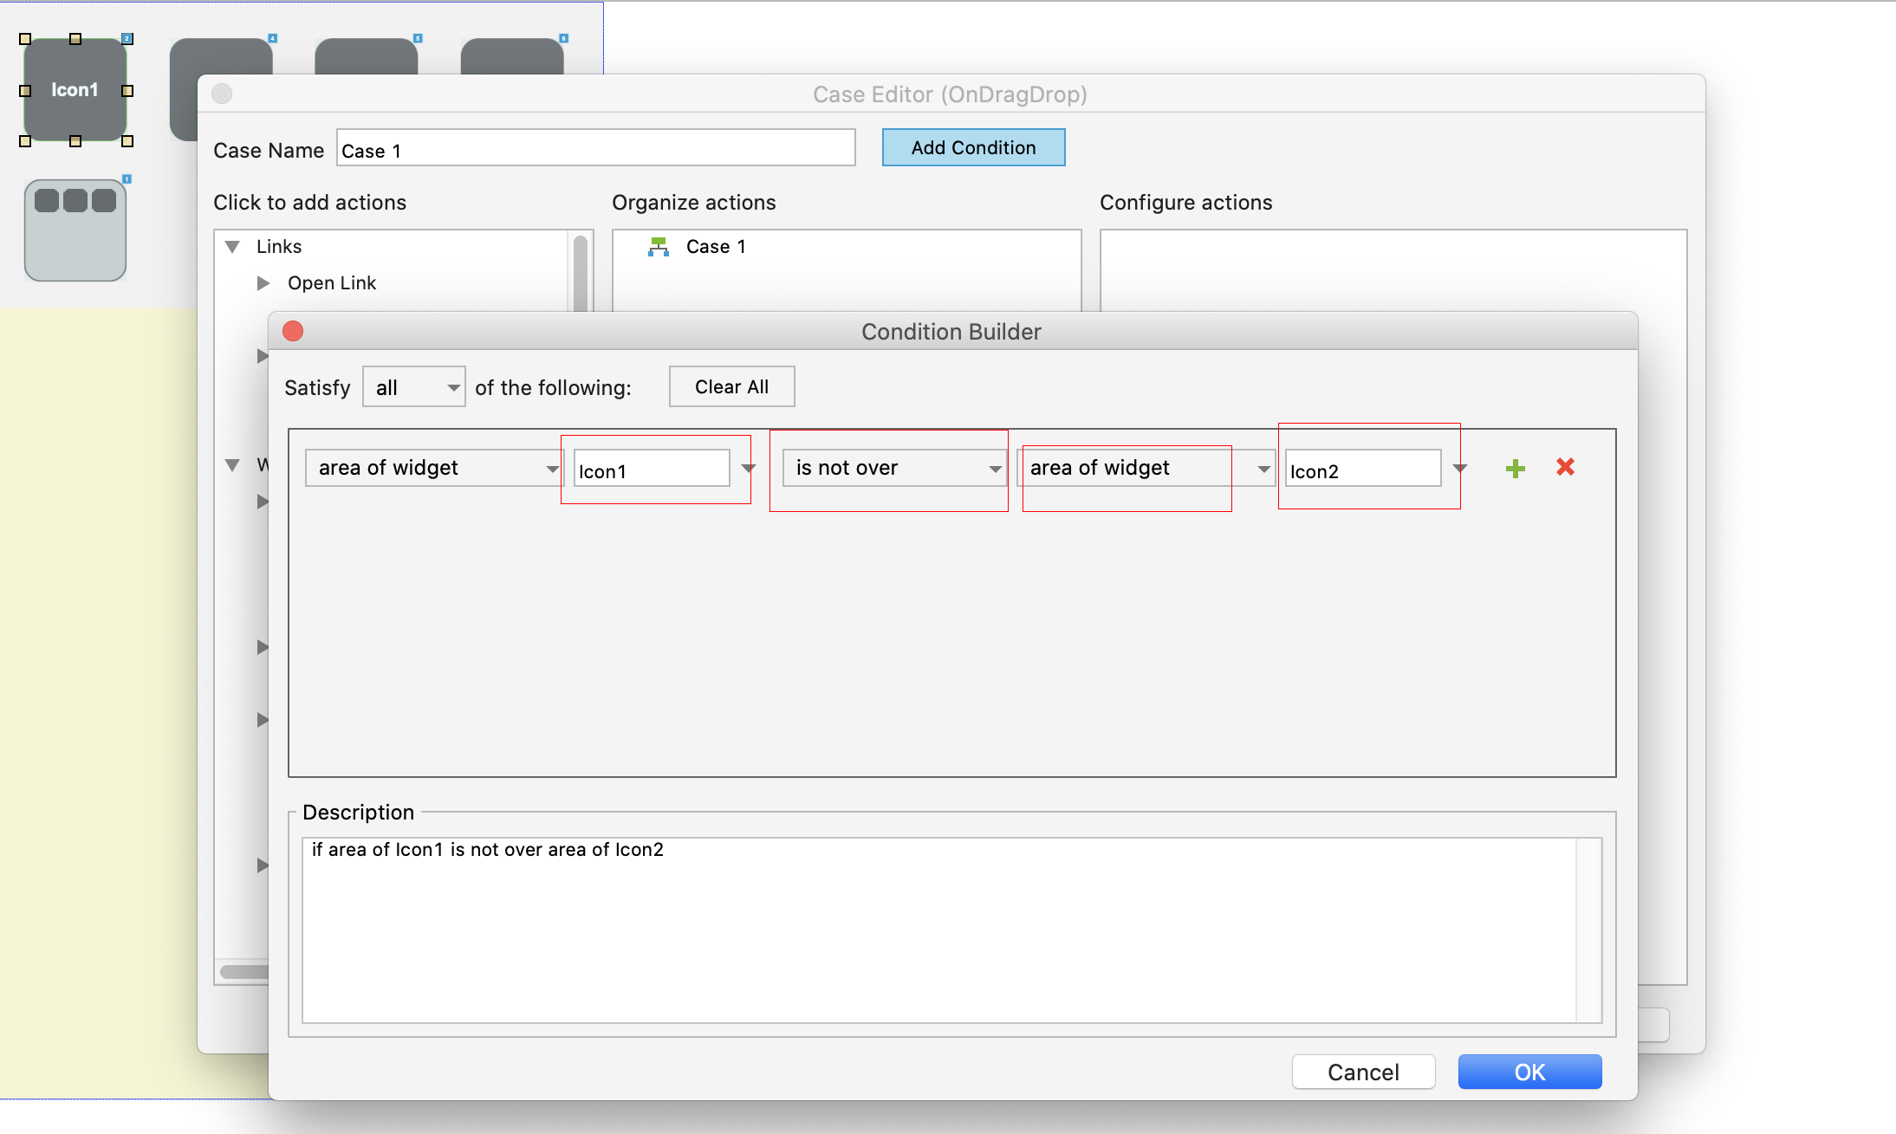Expand the Open Link tree item
1896x1134 pixels.
[263, 283]
